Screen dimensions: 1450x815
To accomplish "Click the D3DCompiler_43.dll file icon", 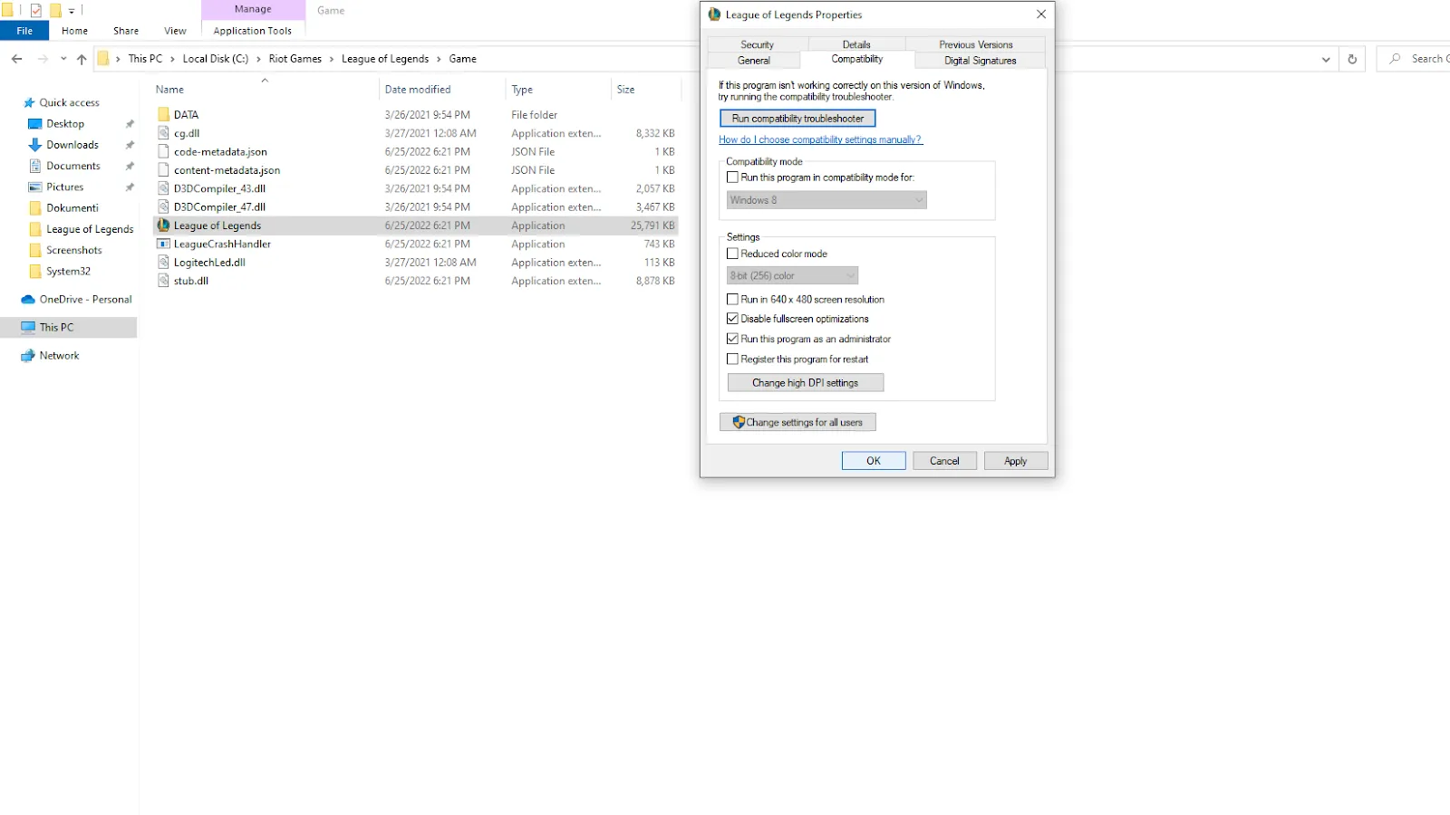I will point(163,188).
